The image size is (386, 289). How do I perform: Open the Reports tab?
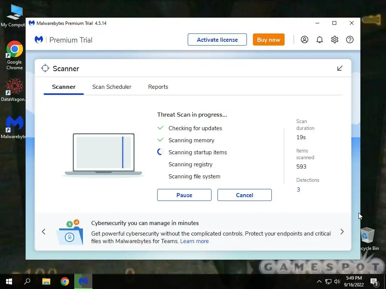pyautogui.click(x=158, y=87)
